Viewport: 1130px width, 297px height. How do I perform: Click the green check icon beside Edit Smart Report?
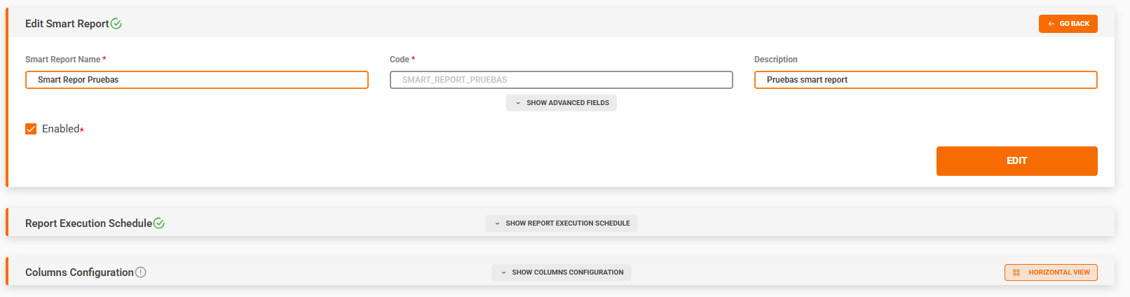pos(116,24)
